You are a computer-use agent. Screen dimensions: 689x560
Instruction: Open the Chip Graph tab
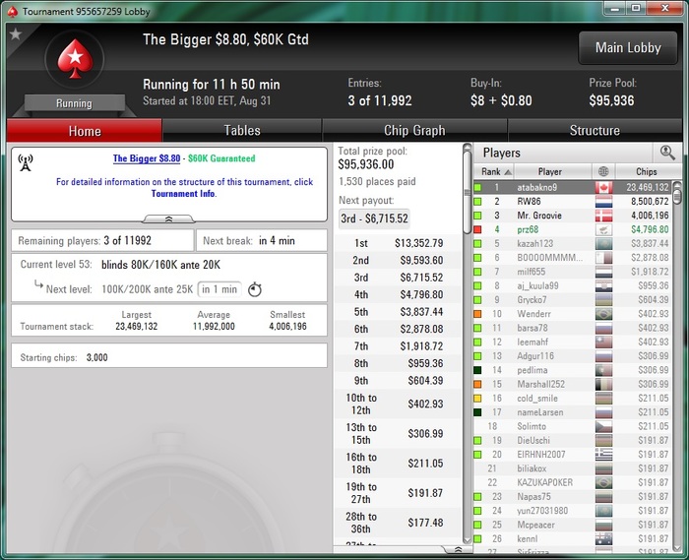tap(414, 131)
